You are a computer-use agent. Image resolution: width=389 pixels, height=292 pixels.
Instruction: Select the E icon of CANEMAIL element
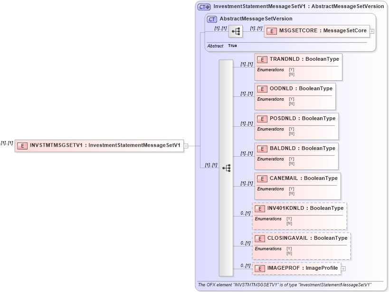[x=262, y=179]
